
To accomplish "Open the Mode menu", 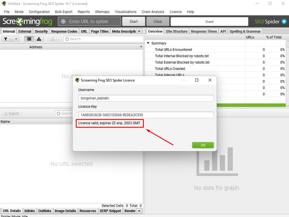I will 19,12.
